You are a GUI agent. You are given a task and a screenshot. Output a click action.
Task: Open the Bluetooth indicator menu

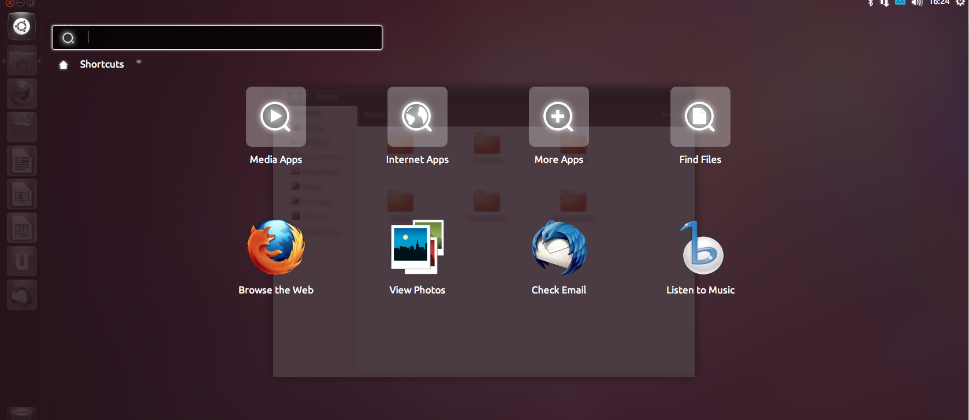[871, 3]
